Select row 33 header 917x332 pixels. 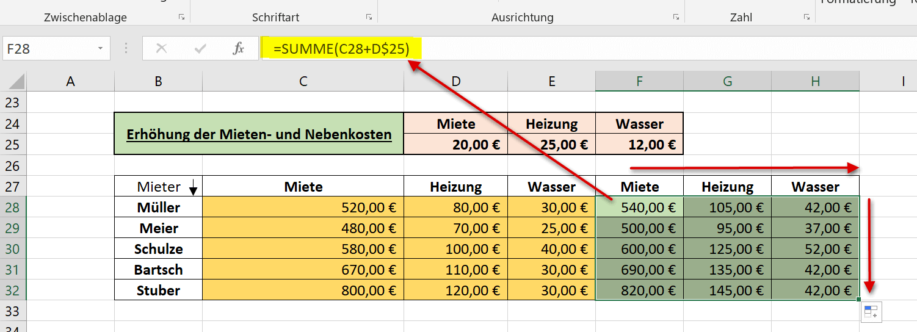click(x=13, y=311)
